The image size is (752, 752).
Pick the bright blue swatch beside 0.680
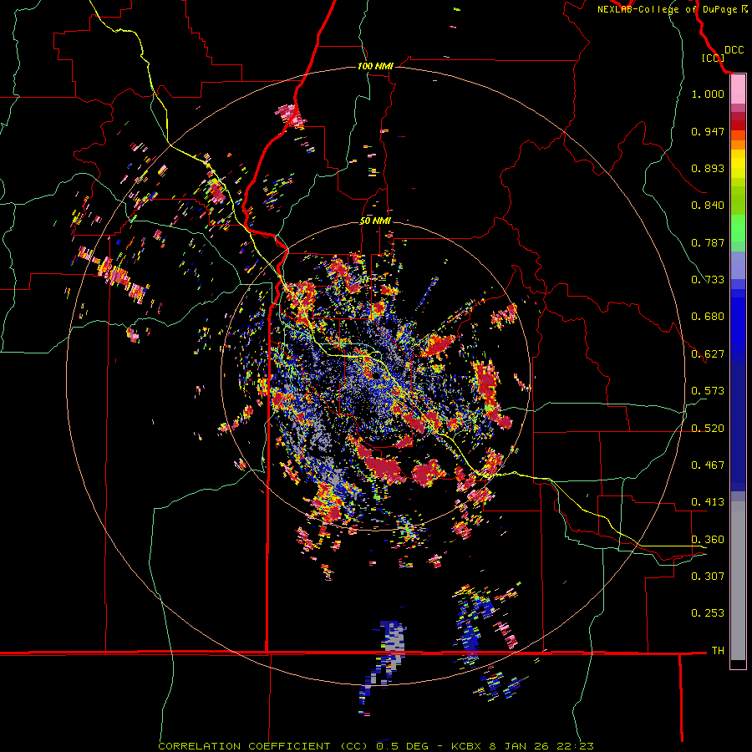(738, 322)
